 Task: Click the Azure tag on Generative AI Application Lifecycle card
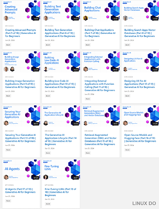coord(48,153)
